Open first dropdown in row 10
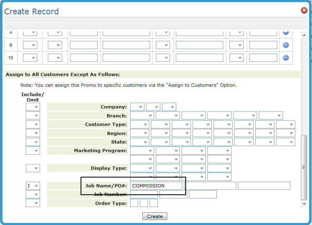The width and height of the screenshot is (312, 225). [x=30, y=58]
